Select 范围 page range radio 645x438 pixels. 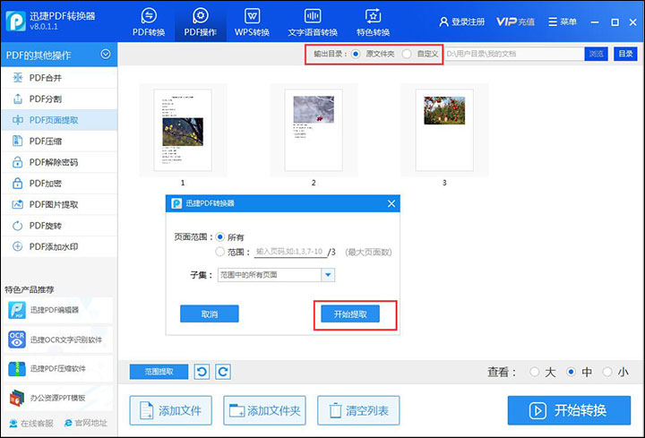220,252
